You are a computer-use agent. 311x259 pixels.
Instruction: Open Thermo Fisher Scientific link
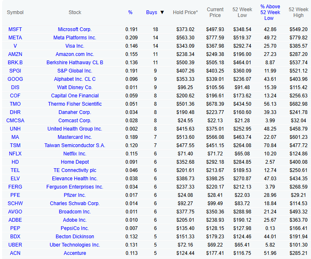[75, 104]
